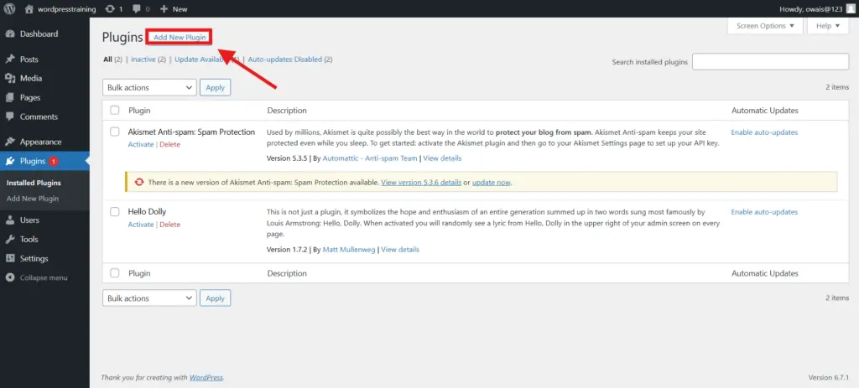Check the Akismet Anti-spam plugin checkbox
This screenshot has height=388, width=859.
coord(114,132)
